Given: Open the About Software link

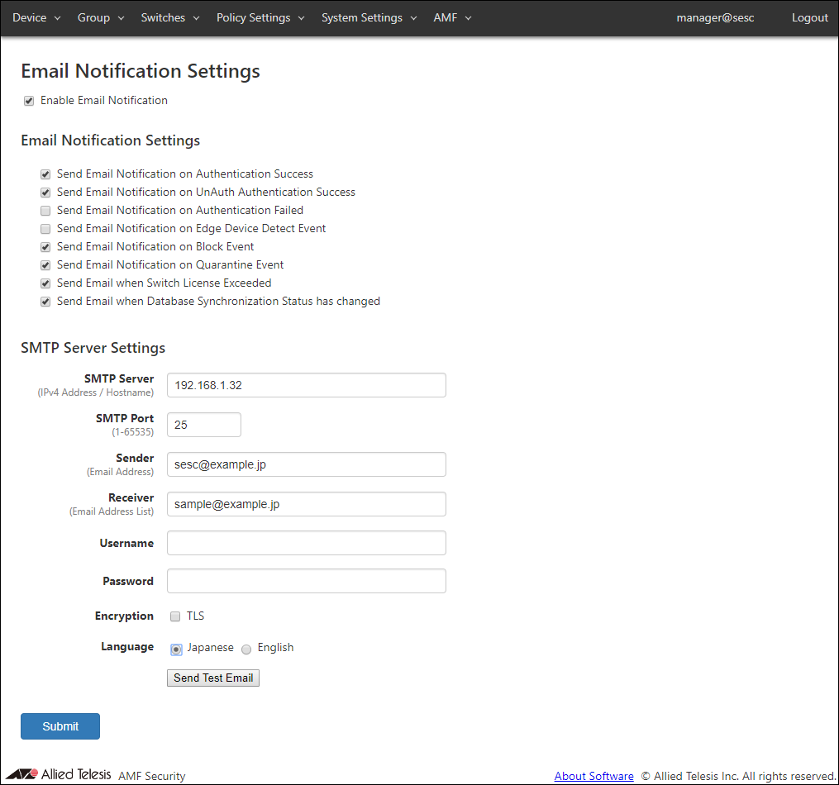Looking at the screenshot, I should point(593,776).
